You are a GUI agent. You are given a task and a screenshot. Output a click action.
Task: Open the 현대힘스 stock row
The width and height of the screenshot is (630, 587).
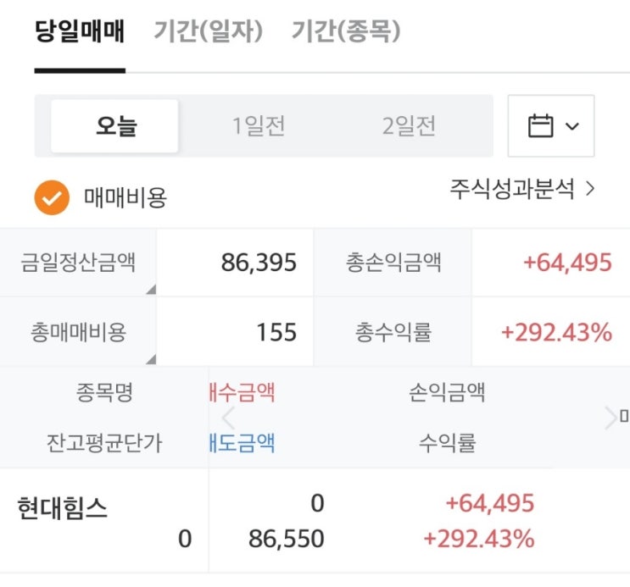(x=63, y=509)
